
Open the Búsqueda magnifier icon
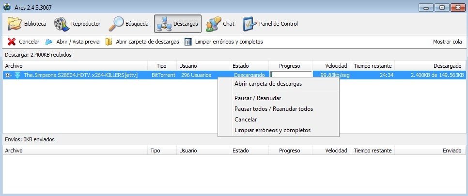116,24
